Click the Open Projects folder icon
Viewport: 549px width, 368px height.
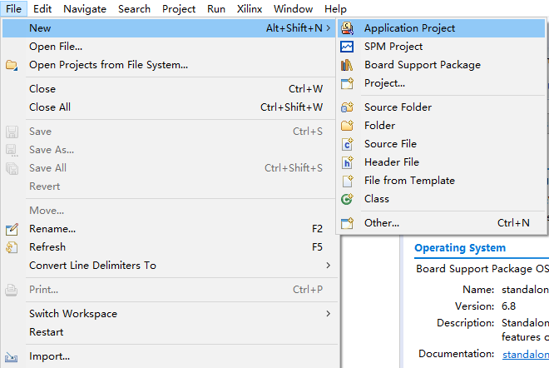tap(12, 65)
